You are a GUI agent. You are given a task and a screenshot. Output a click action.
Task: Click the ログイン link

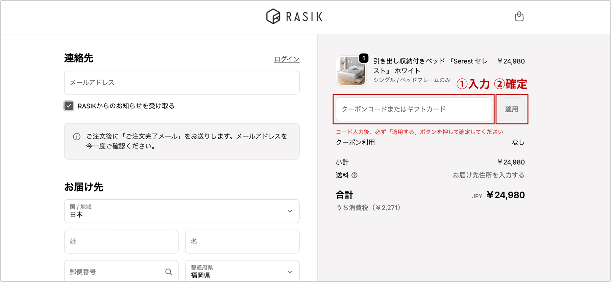pos(287,59)
